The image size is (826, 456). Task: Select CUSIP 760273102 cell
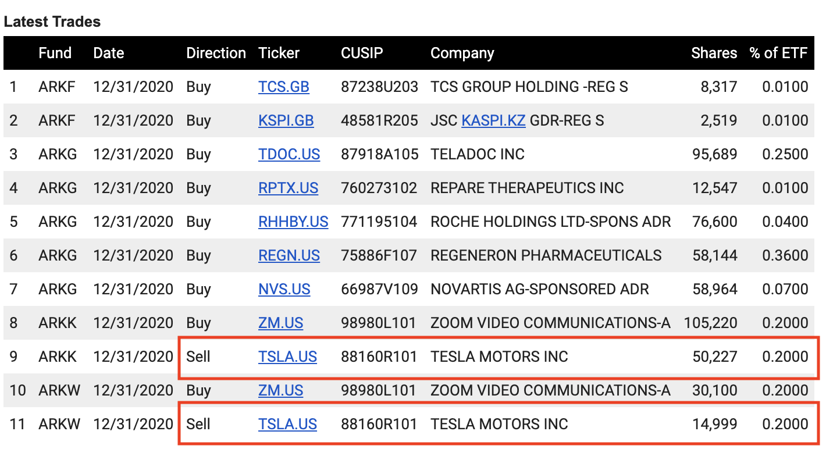[379, 188]
